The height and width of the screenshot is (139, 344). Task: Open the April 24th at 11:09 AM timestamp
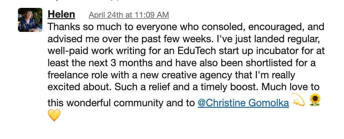click(x=129, y=15)
